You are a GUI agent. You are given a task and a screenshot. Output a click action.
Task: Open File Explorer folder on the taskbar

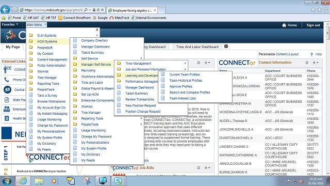tap(39, 181)
